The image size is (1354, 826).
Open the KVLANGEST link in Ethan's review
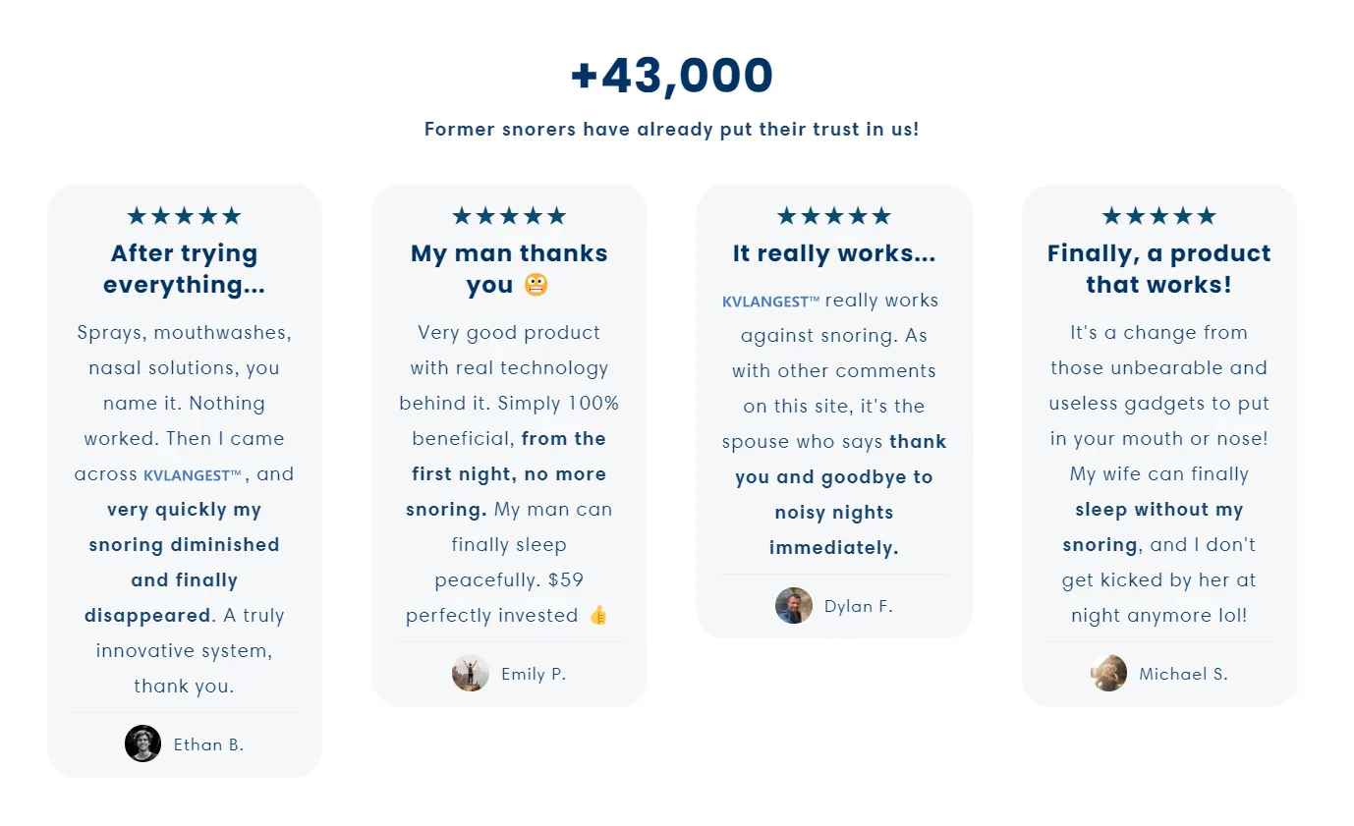(193, 475)
